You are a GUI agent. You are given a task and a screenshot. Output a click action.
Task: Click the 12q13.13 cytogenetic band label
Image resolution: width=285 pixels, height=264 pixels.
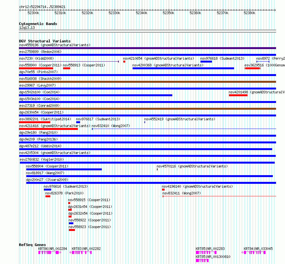27,28
